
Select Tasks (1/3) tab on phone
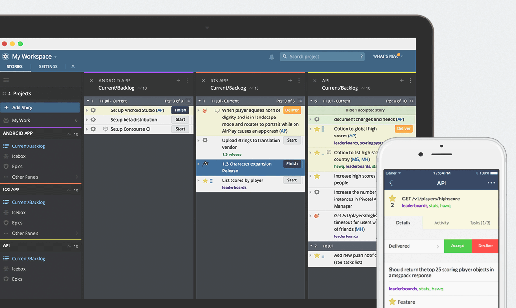pyautogui.click(x=480, y=223)
